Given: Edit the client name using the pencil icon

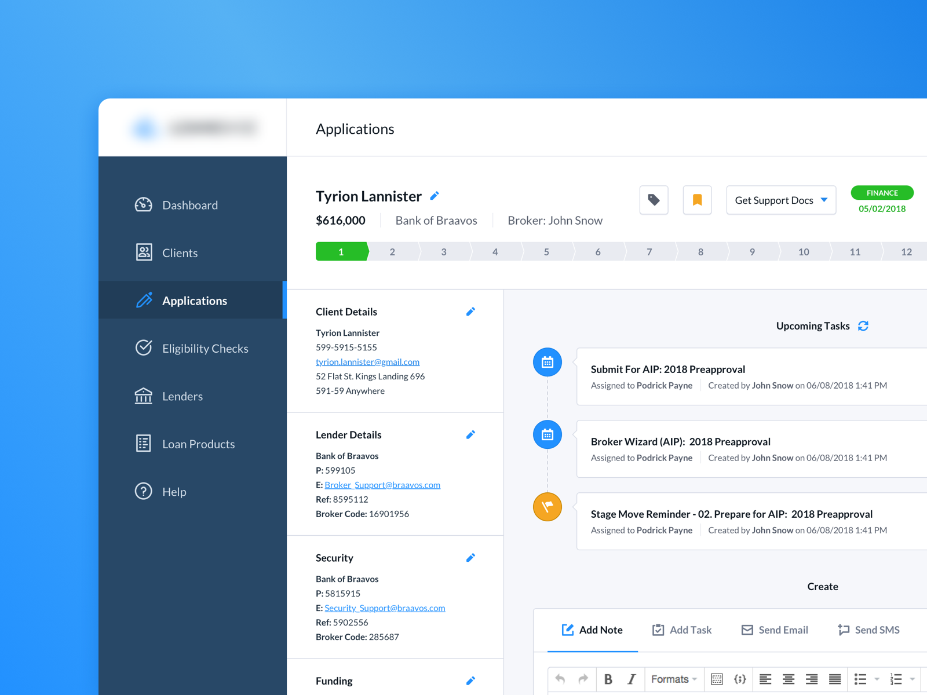Looking at the screenshot, I should tap(434, 196).
